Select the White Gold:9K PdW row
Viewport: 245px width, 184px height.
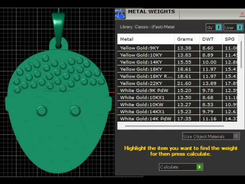point(178,90)
